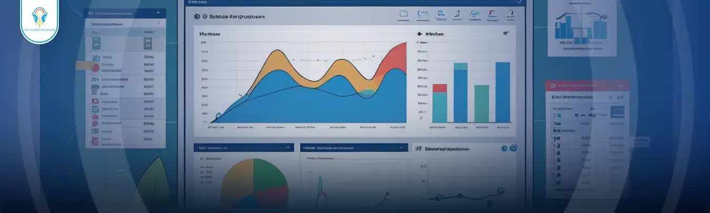
Task: Open the dropdown arrow in the middle bottom panel header
Action: pyautogui.click(x=402, y=148)
